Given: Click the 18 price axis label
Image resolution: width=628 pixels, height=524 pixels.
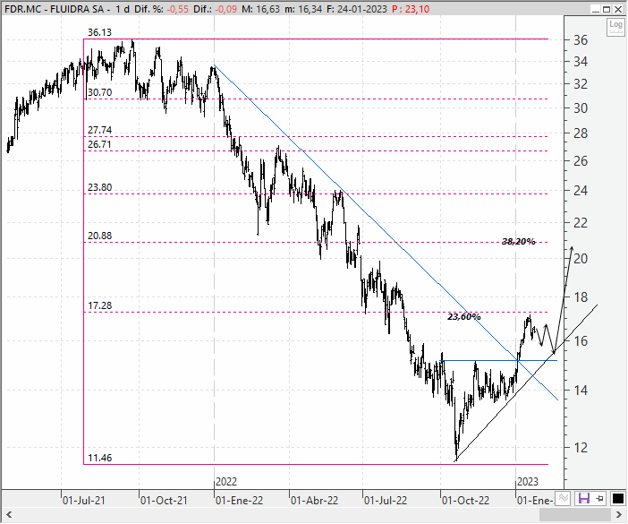Looking at the screenshot, I should (x=581, y=297).
